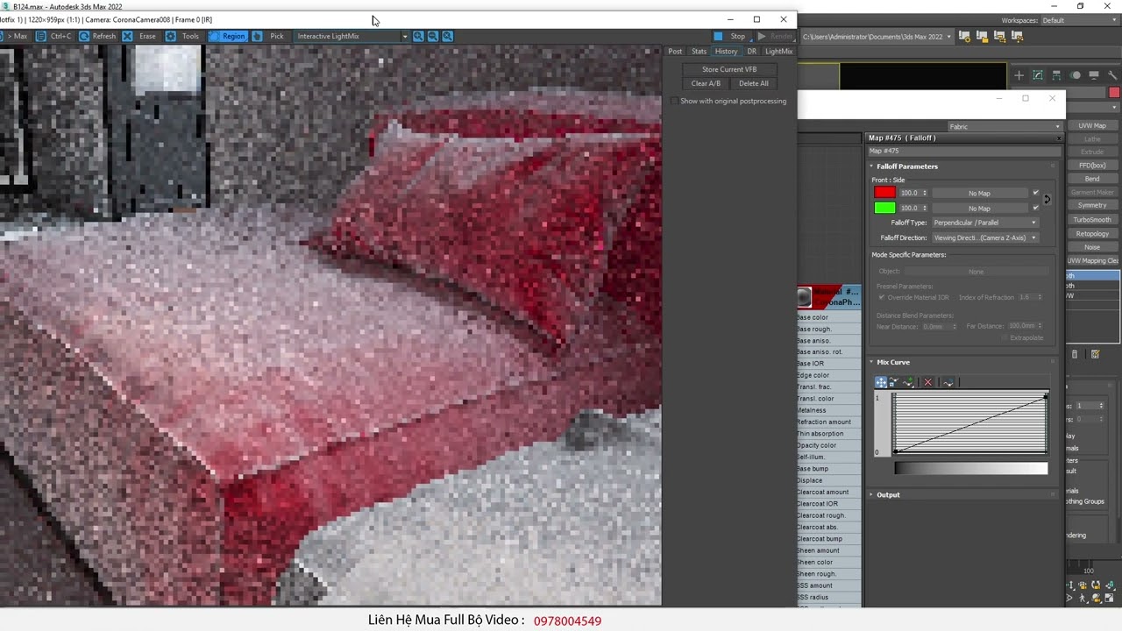Image resolution: width=1122 pixels, height=631 pixels.
Task: Collapse the Mix Curve rollout
Action: (x=893, y=362)
